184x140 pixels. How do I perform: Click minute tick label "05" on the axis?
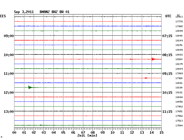click(63, 133)
